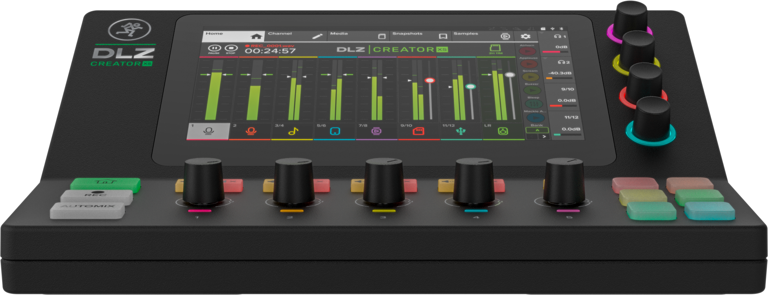Tap the recording timer 00:24:57
Image resolution: width=768 pixels, height=295 pixels.
(270, 51)
